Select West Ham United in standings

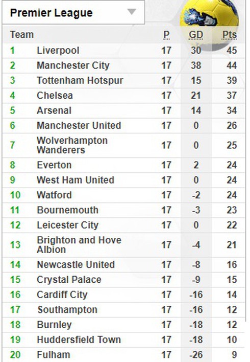point(76,180)
